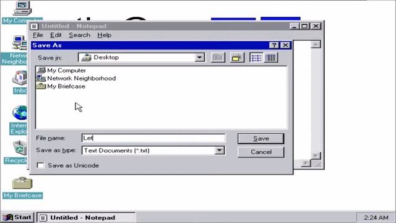Screen dimensions: 396x223
Task: Click the Save button
Action: [x=261, y=139]
